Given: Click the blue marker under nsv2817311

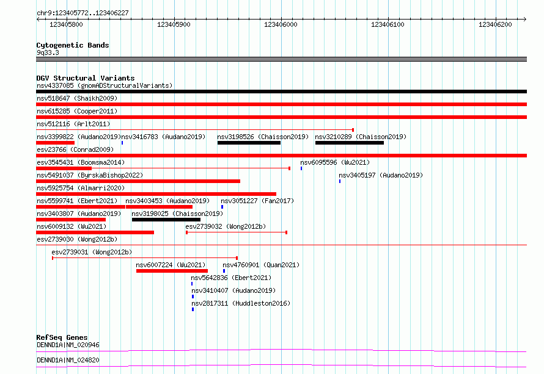Looking at the screenshot, I should tap(193, 309).
